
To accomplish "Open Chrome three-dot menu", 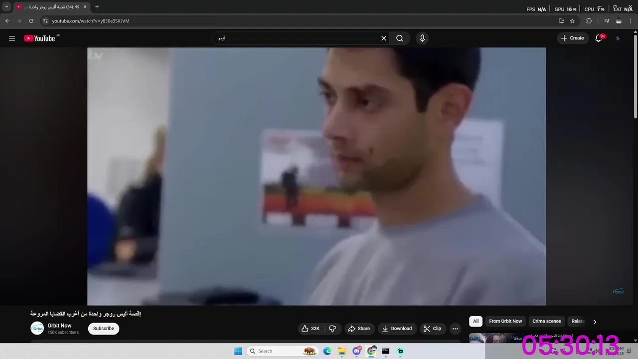I will 631,21.
